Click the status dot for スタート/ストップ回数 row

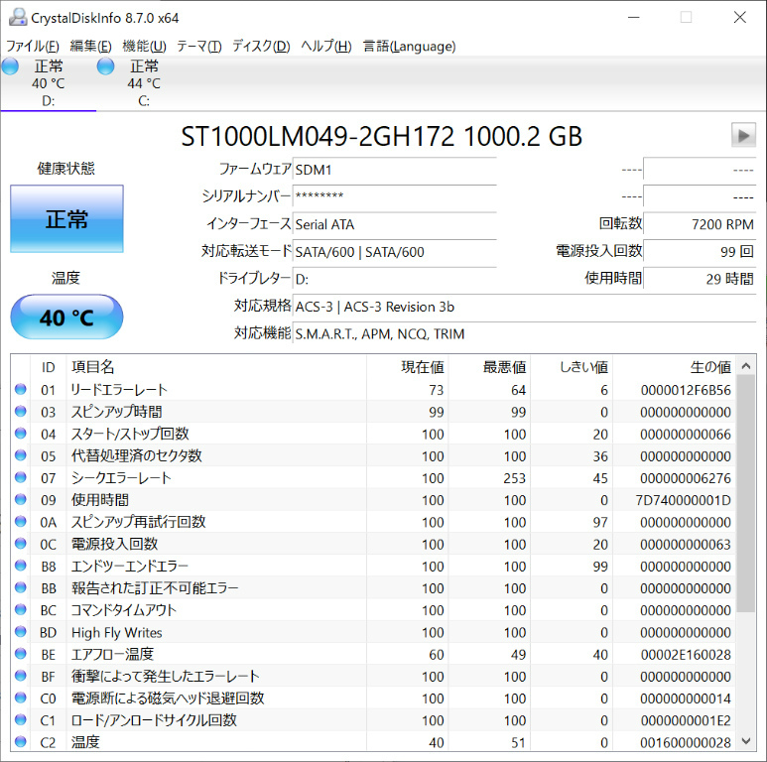(x=21, y=434)
